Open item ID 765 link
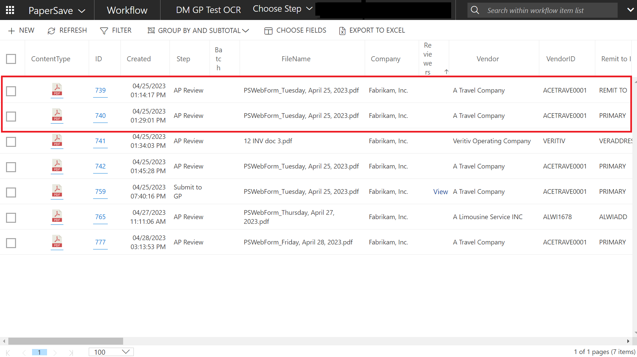The height and width of the screenshot is (357, 637). (x=100, y=217)
